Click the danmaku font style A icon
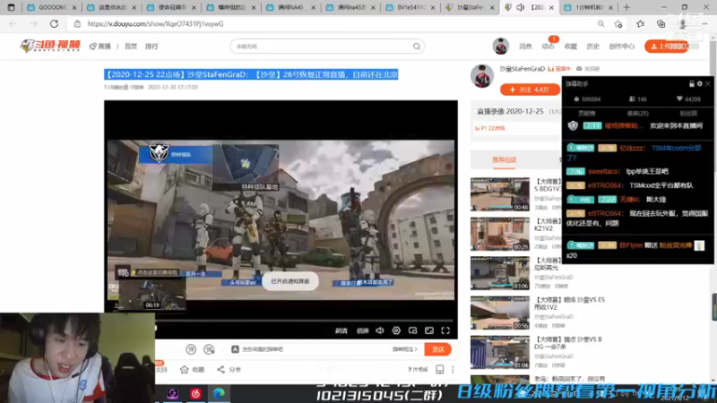The width and height of the screenshot is (717, 403). pos(235,349)
